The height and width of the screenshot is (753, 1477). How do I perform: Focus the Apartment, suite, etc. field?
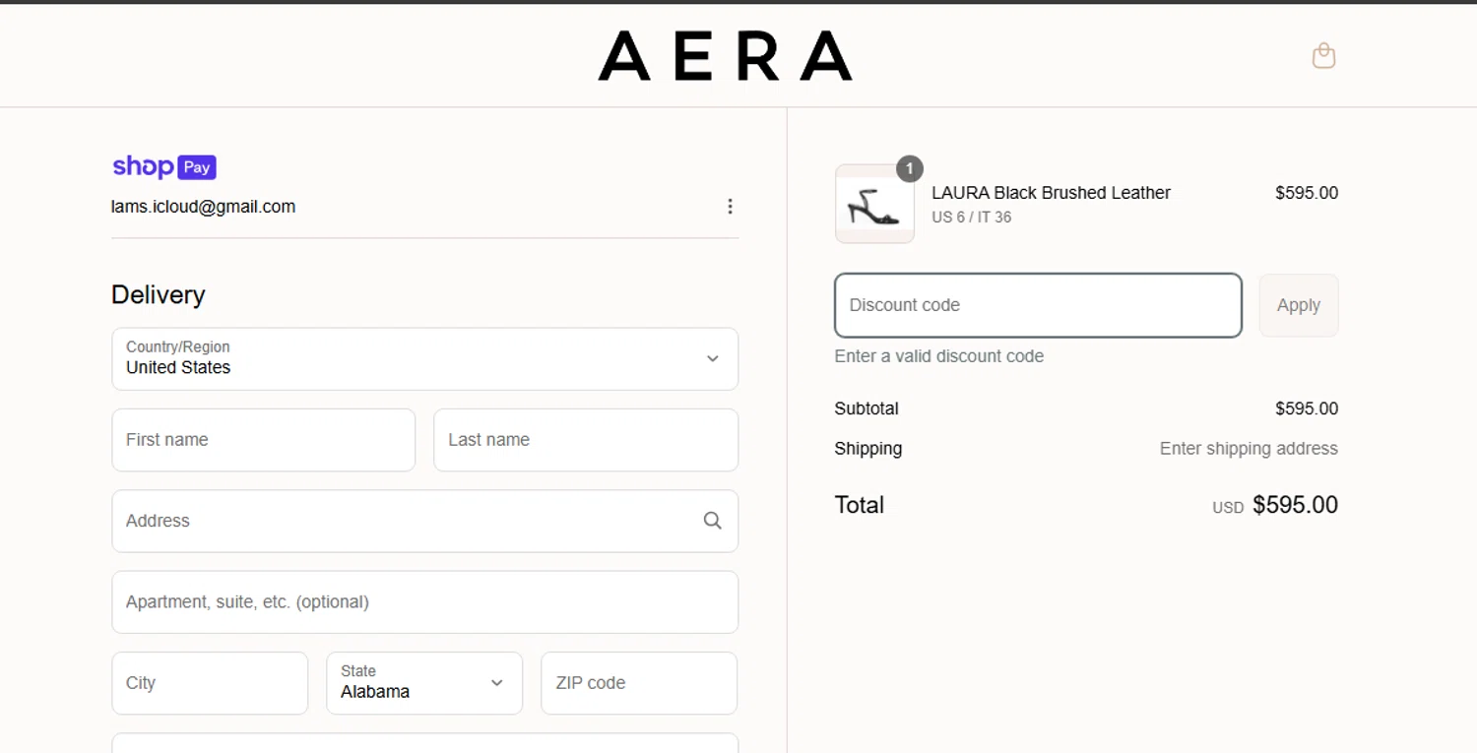[425, 602]
